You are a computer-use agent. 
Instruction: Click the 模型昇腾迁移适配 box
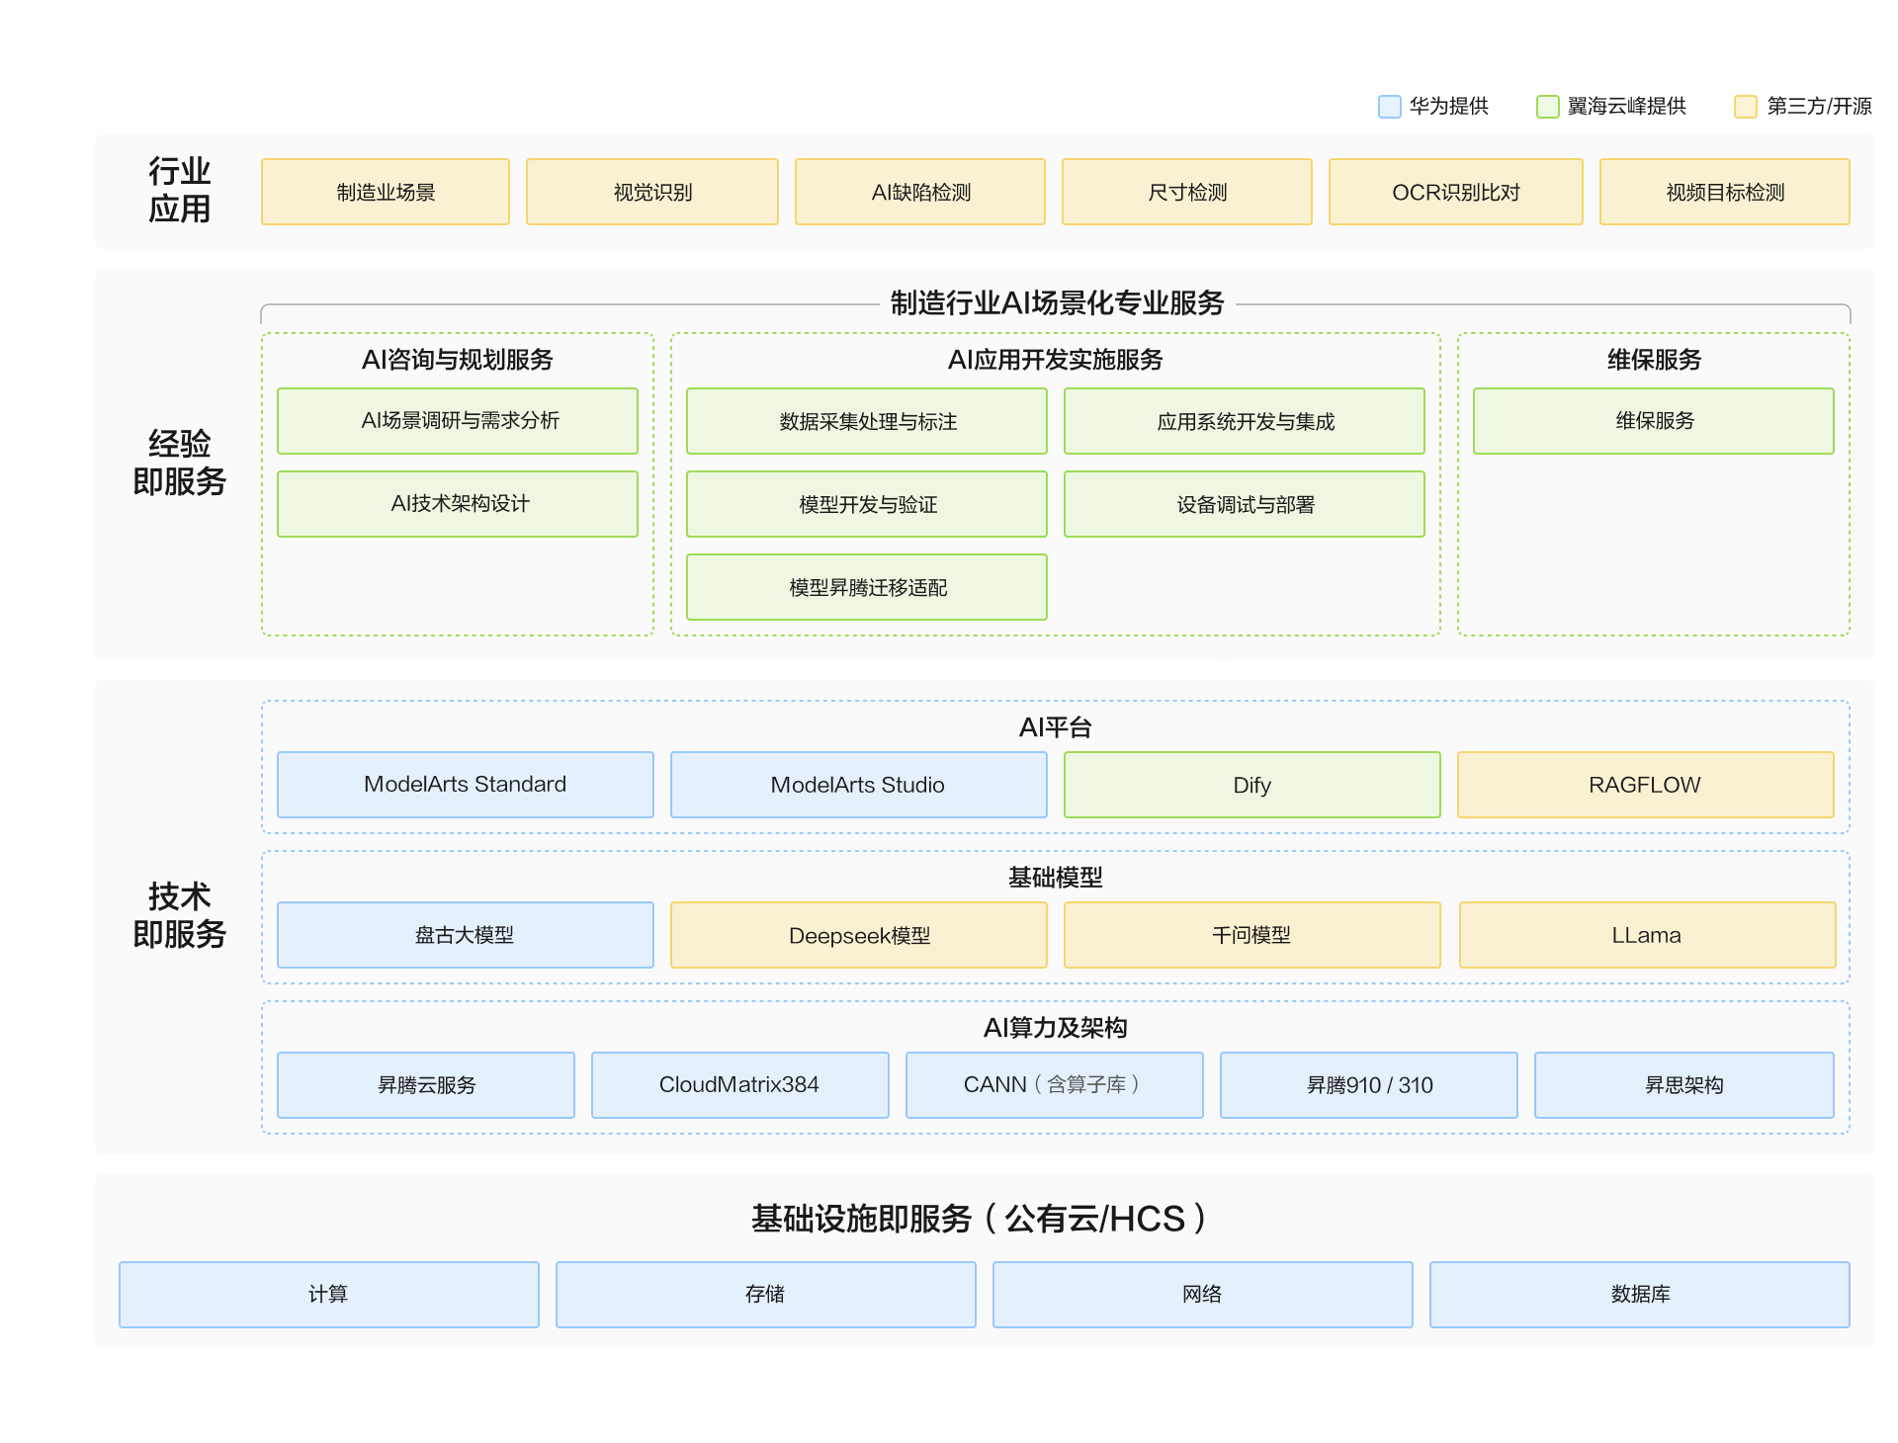(867, 587)
